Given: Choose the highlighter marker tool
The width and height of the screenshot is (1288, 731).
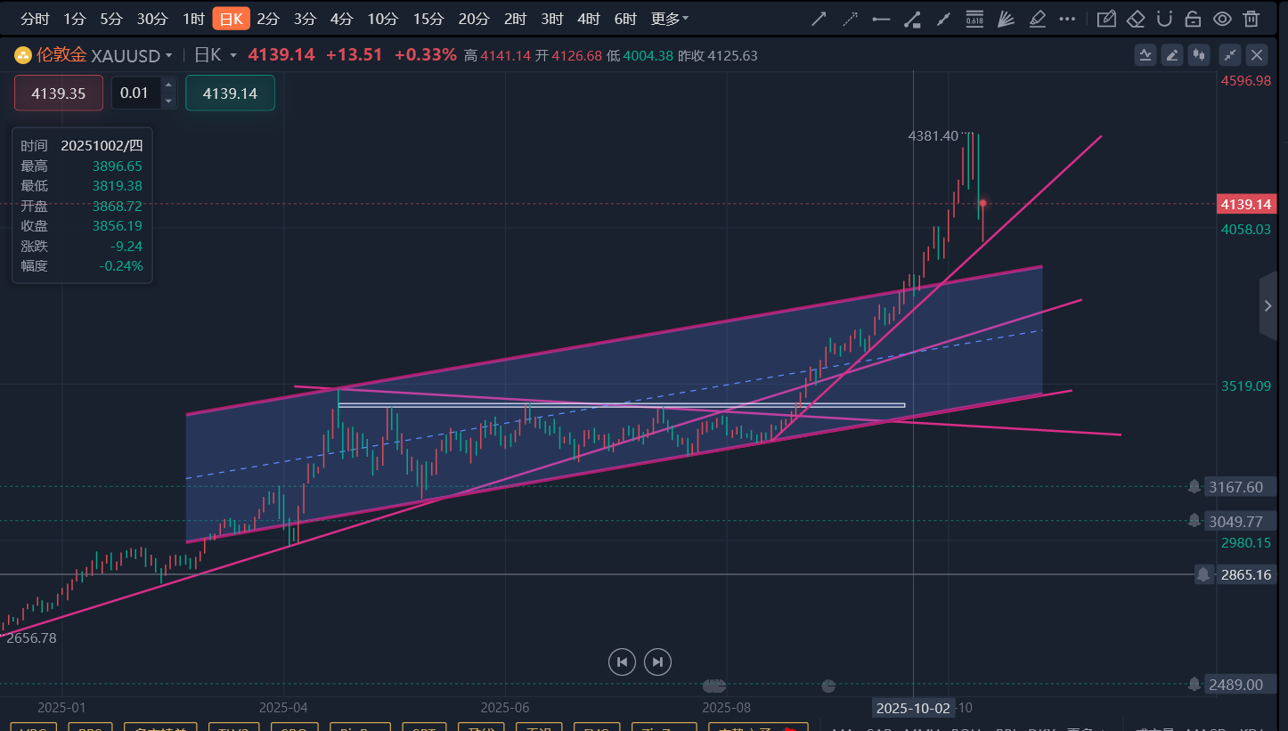Looking at the screenshot, I should (x=1037, y=19).
